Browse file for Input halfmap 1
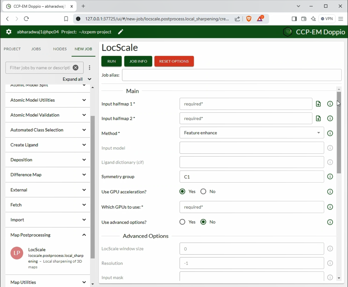 pos(318,104)
